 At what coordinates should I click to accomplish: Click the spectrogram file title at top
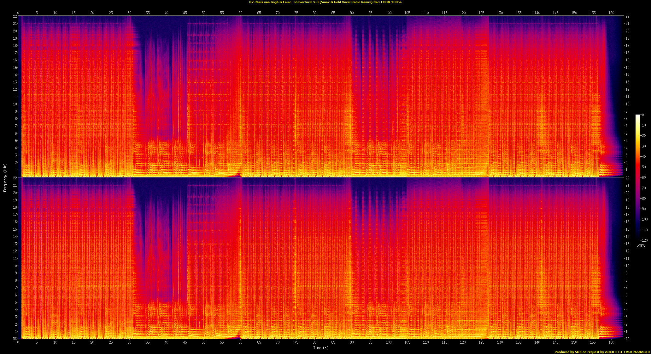pyautogui.click(x=325, y=2)
